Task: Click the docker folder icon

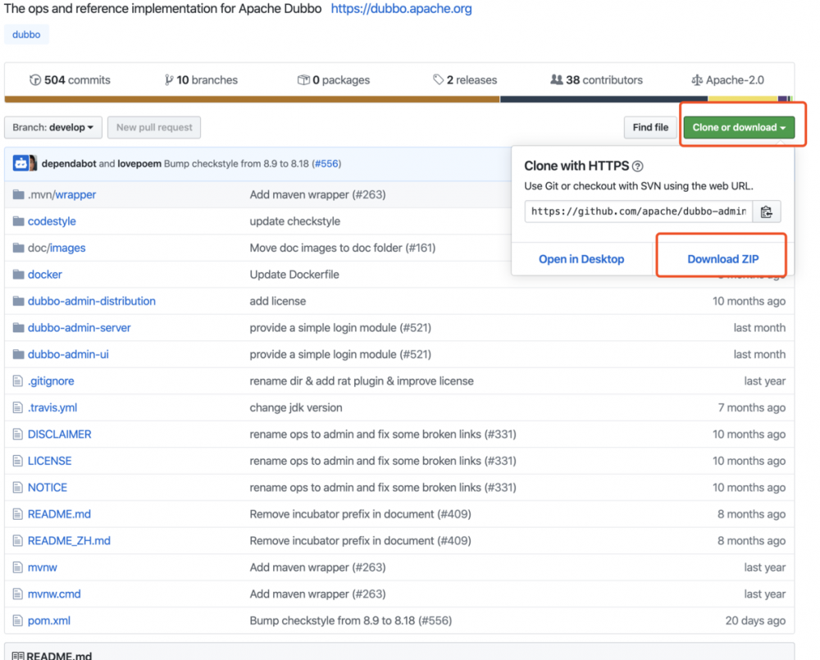Action: point(19,275)
